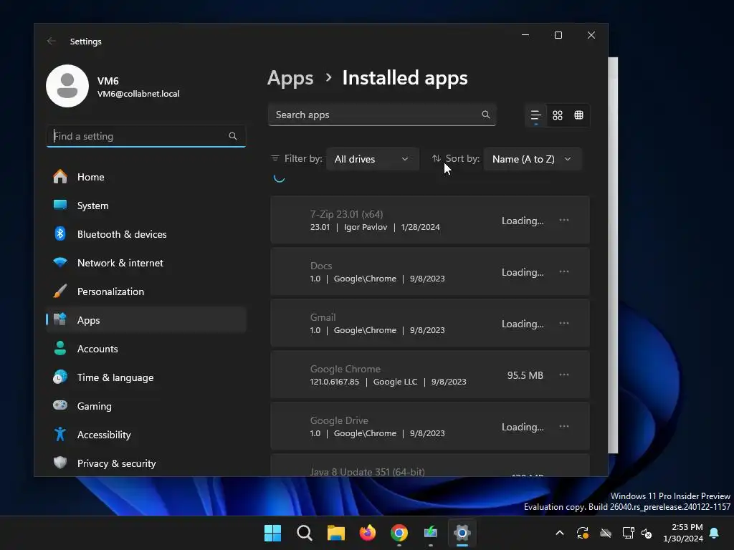Open taskbar Search
Screen dimensions: 734x550
(304, 533)
